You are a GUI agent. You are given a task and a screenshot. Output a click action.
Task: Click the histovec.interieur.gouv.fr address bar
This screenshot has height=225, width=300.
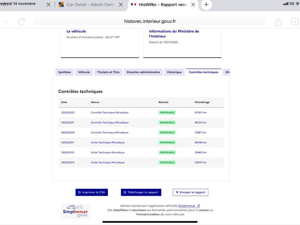pyautogui.click(x=150, y=21)
